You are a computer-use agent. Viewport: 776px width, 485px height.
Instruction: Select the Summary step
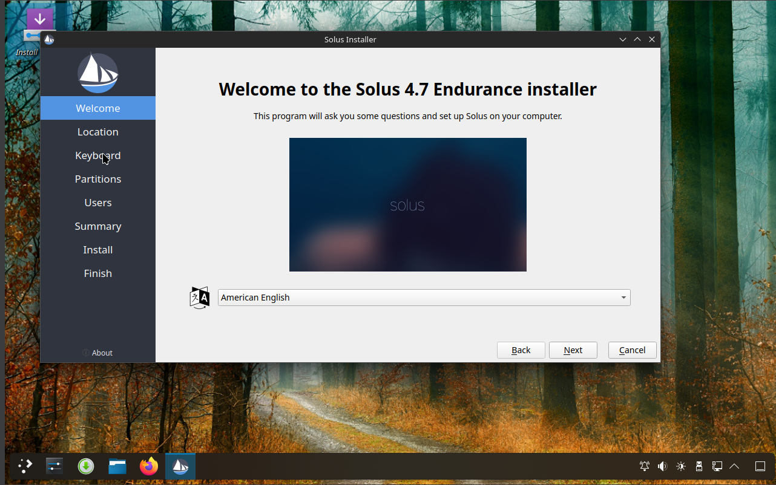tap(97, 226)
